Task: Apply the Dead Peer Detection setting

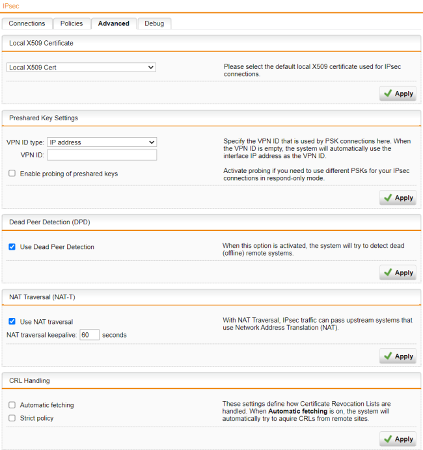Action: pos(398,272)
